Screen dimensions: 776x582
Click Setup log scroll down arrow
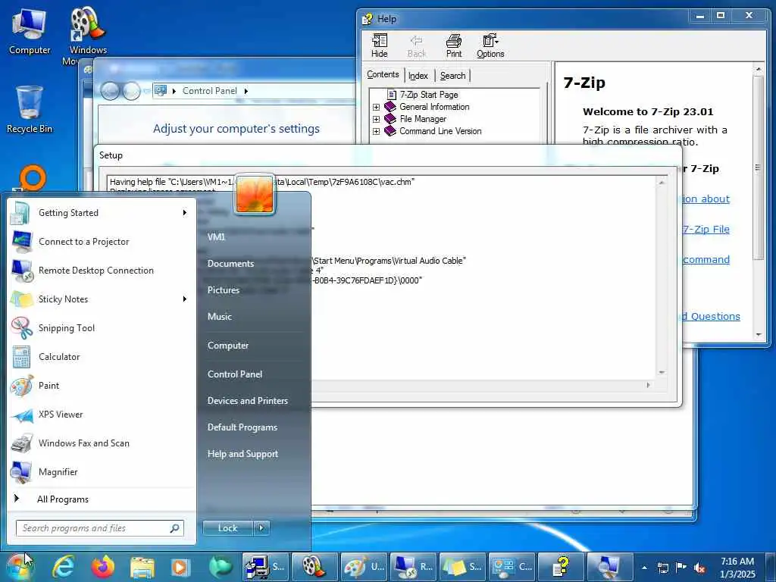coord(662,373)
